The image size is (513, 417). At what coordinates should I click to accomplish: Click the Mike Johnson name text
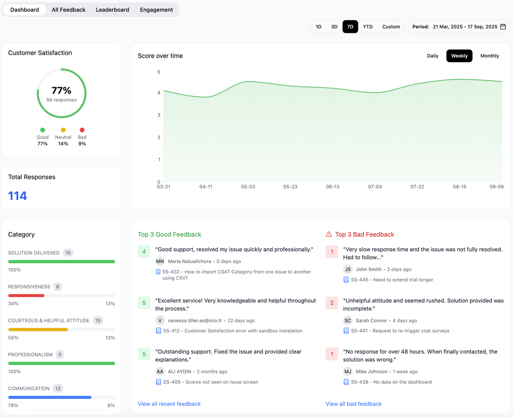pos(371,372)
